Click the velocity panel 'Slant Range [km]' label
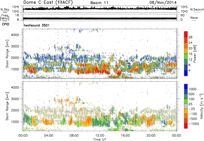 tap(7, 106)
